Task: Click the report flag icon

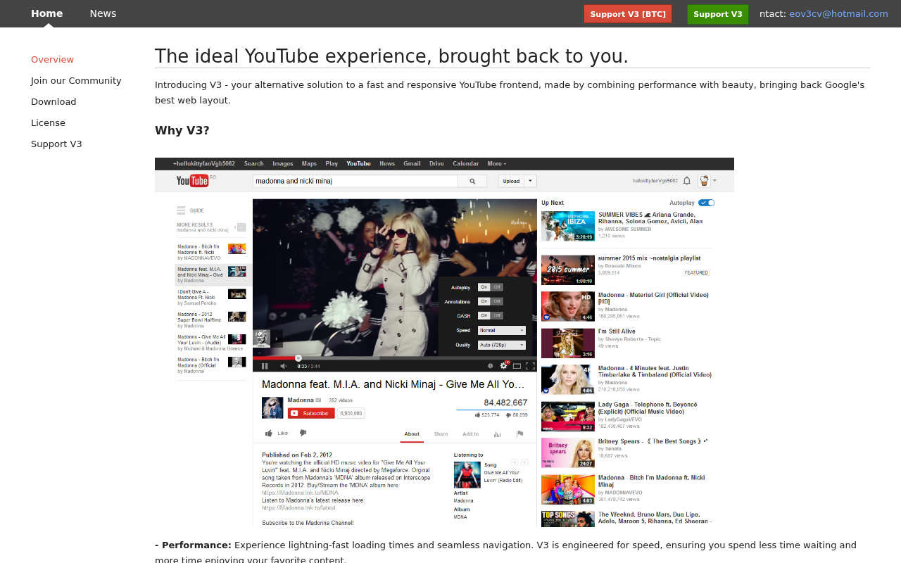Action: 519,434
